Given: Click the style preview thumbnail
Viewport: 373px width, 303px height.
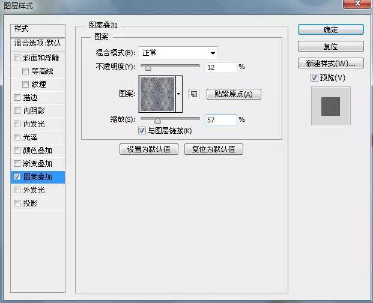Looking at the screenshot, I should click(330, 106).
